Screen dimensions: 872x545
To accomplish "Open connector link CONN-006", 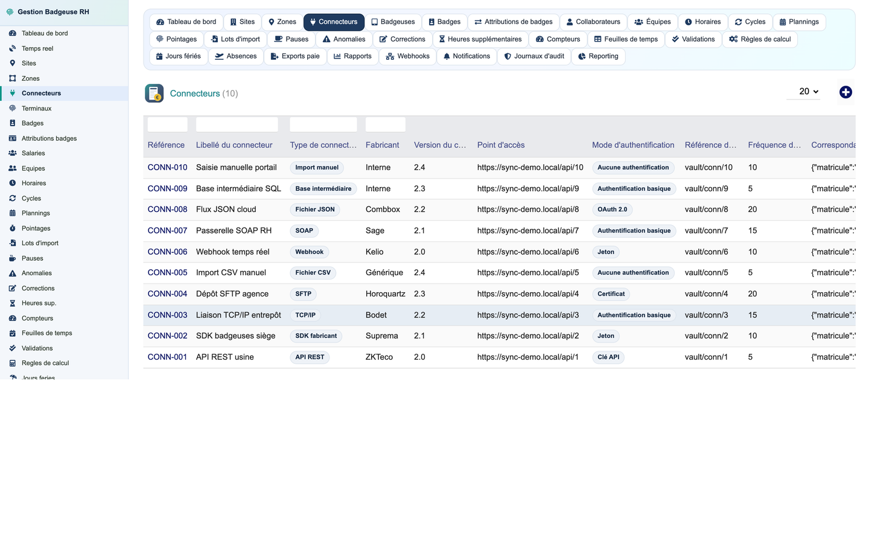I will point(167,252).
